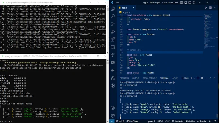Click the mongosh window title bar leaf icon
This screenshot has width=219, height=123.
[x=3, y=56]
